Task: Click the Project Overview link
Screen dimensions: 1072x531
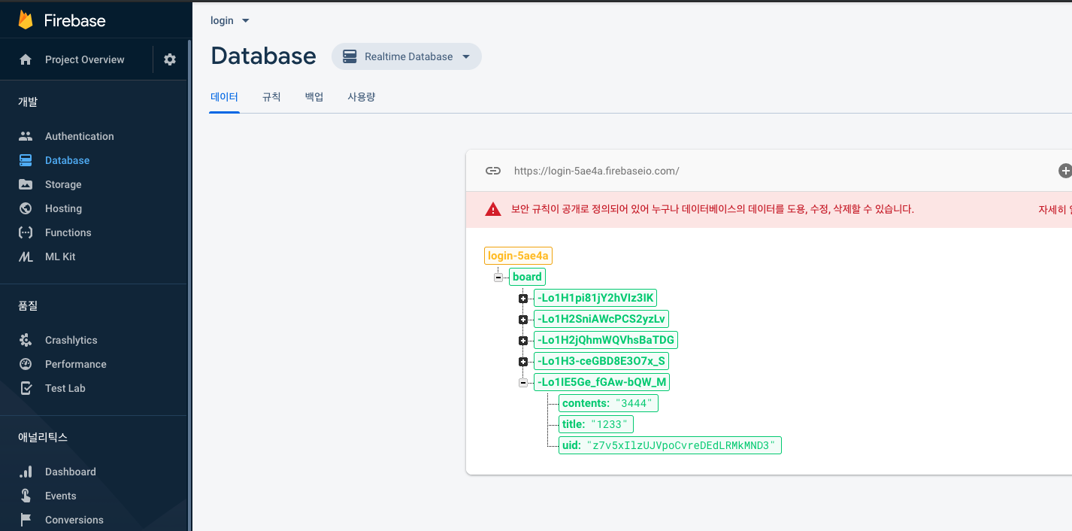Action: (x=85, y=59)
